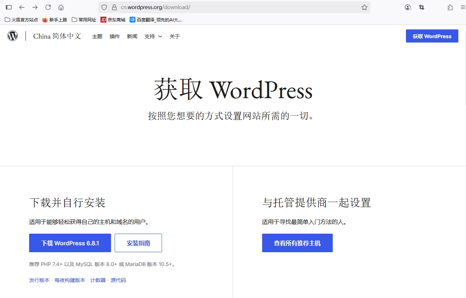Click the China 简体中文 site title
The width and height of the screenshot is (466, 298).
click(x=57, y=36)
